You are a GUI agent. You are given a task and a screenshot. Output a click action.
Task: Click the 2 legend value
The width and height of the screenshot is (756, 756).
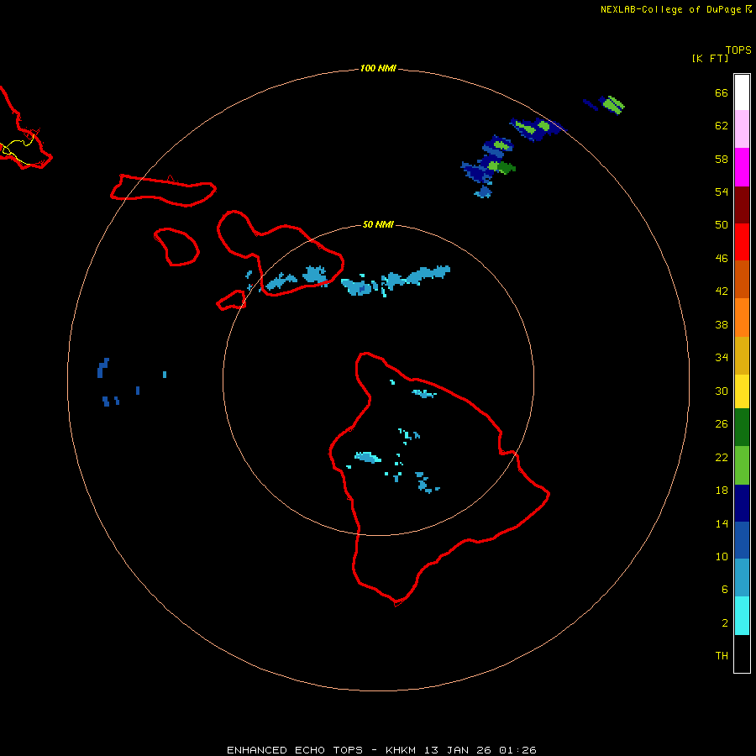point(724,623)
